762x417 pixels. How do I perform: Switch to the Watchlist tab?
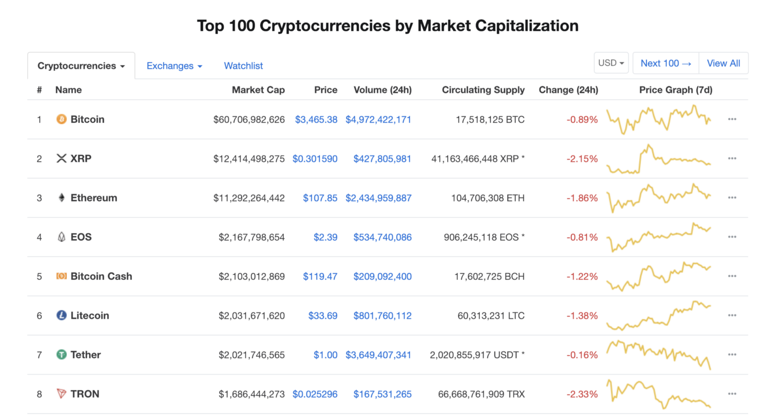pyautogui.click(x=243, y=66)
